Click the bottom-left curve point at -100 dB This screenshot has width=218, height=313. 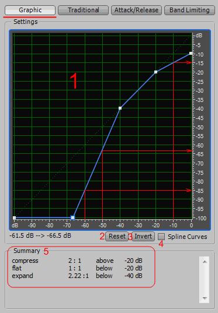[14, 218]
